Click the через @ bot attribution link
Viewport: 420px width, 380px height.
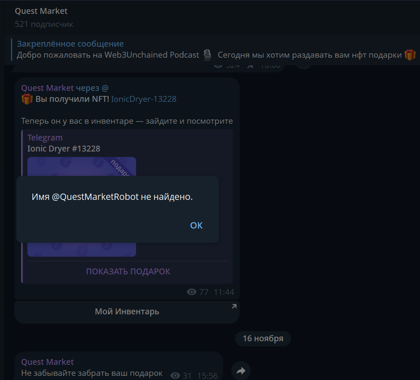(x=92, y=88)
